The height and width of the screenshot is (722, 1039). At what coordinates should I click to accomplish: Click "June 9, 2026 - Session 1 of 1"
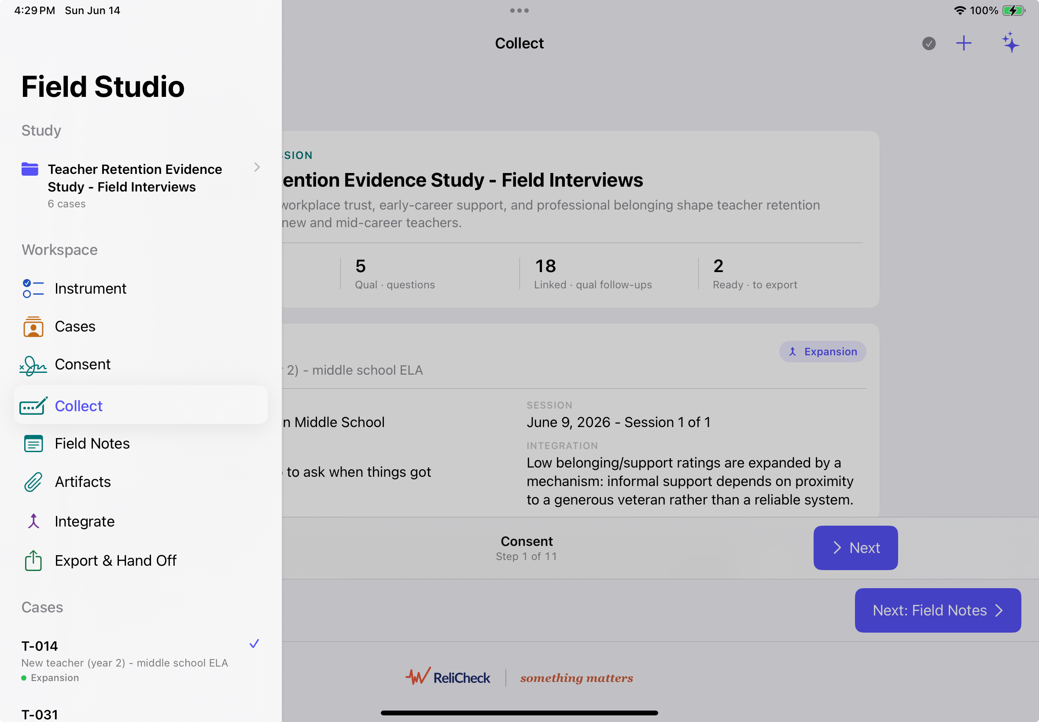pos(618,422)
